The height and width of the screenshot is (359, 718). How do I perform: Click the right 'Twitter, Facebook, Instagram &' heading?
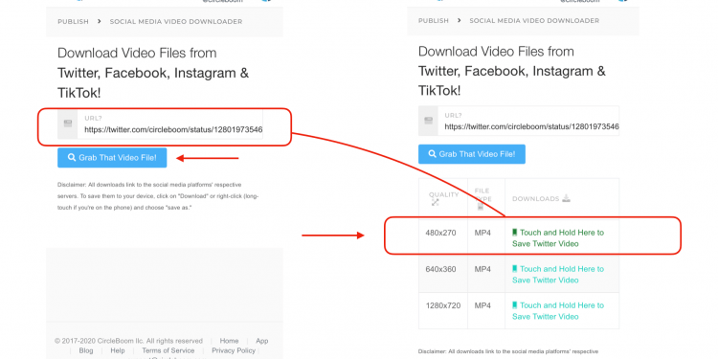click(x=512, y=71)
